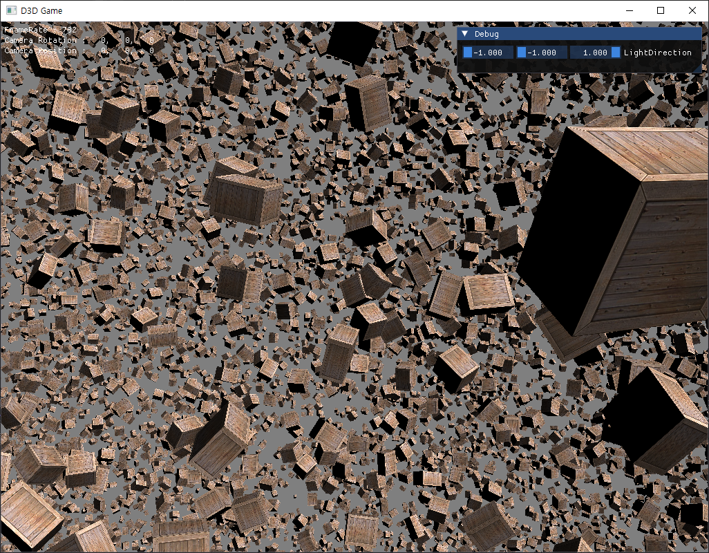Adjust the third LightDirection slider showing 1.000
The image size is (709, 553).
(595, 53)
